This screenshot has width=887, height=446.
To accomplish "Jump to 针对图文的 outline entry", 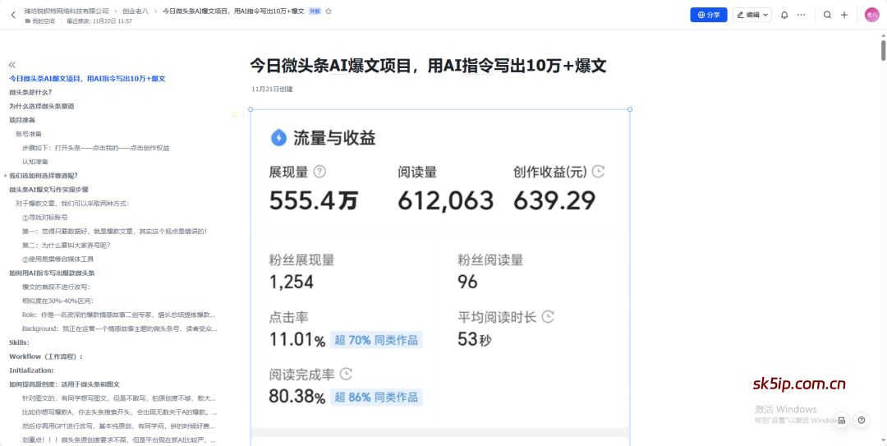I will [x=119, y=398].
